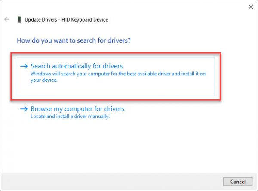Click the back arrow in the title bar
258x191 pixels.
(x=7, y=20)
